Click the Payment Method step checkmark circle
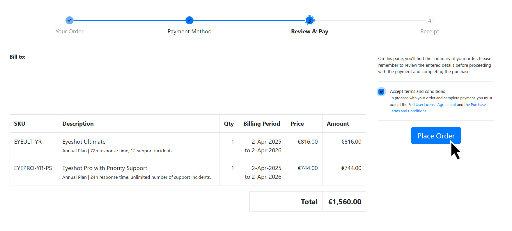Screen dimensions: 512x231 tap(189, 20)
